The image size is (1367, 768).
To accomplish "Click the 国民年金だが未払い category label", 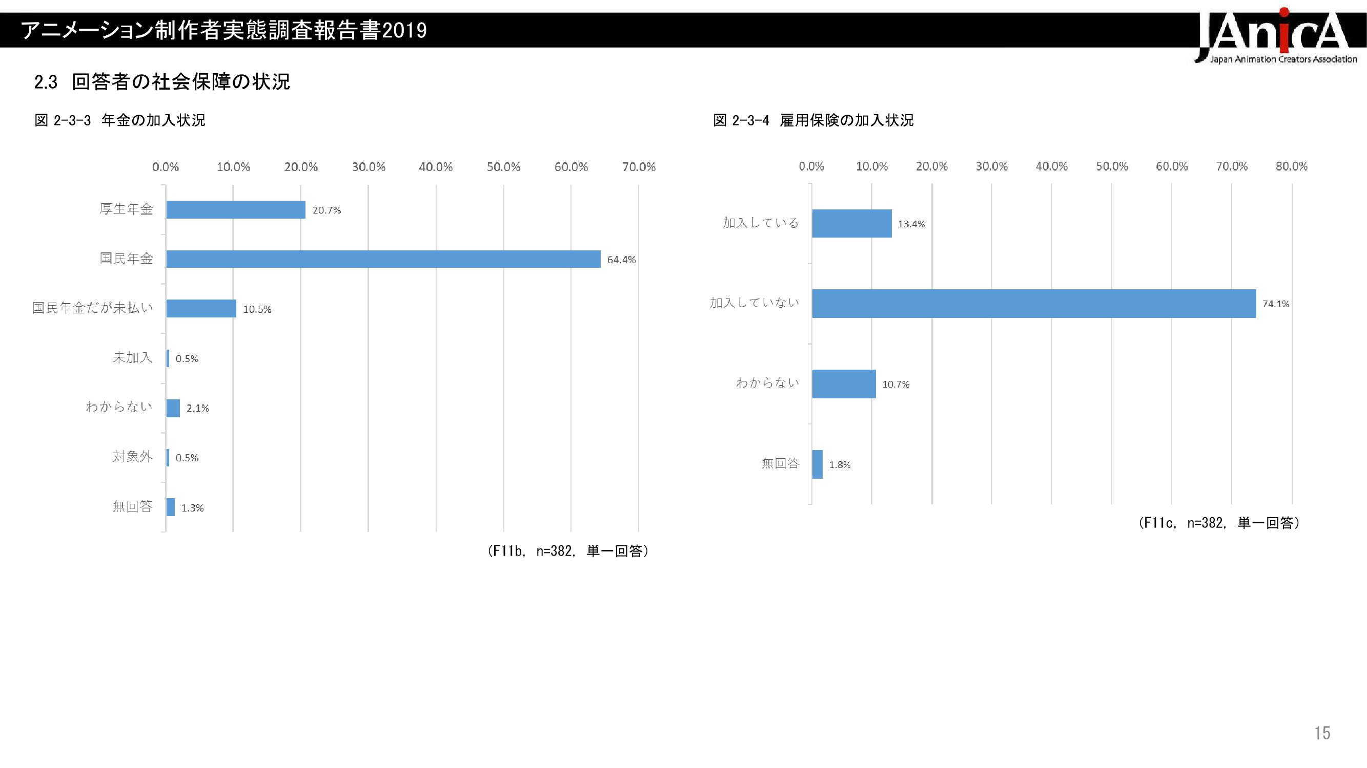I will (x=93, y=308).
